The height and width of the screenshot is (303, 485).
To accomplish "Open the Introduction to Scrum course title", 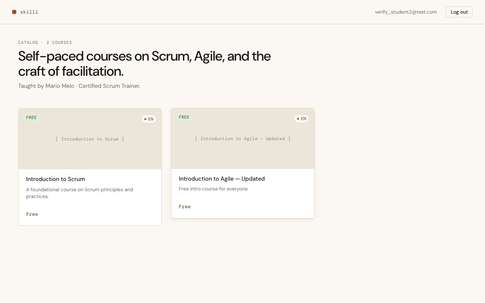I will (x=56, y=179).
